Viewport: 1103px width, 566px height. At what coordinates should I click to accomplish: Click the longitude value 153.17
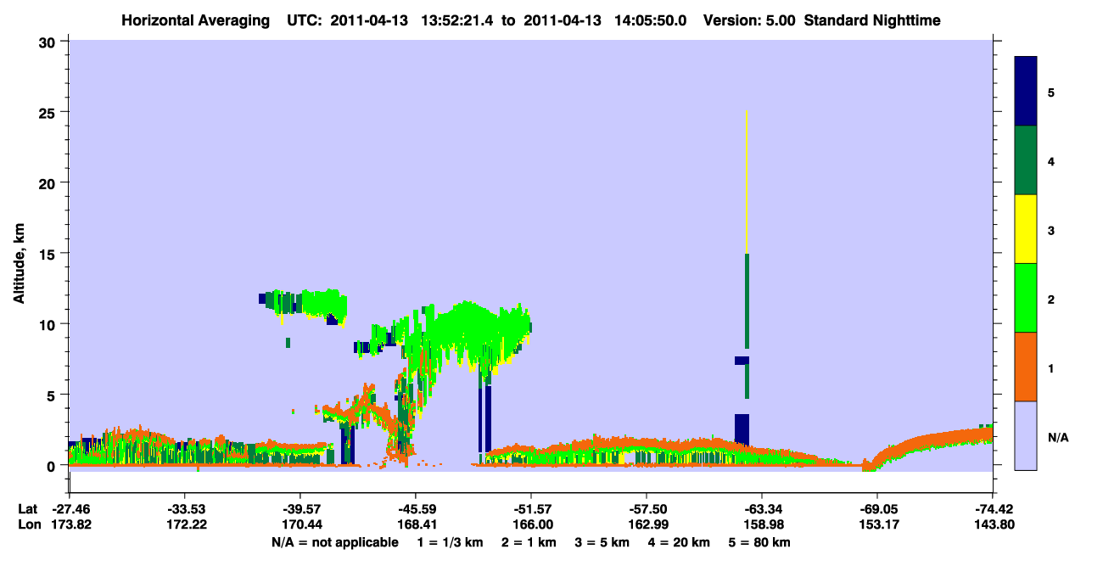[877, 525]
